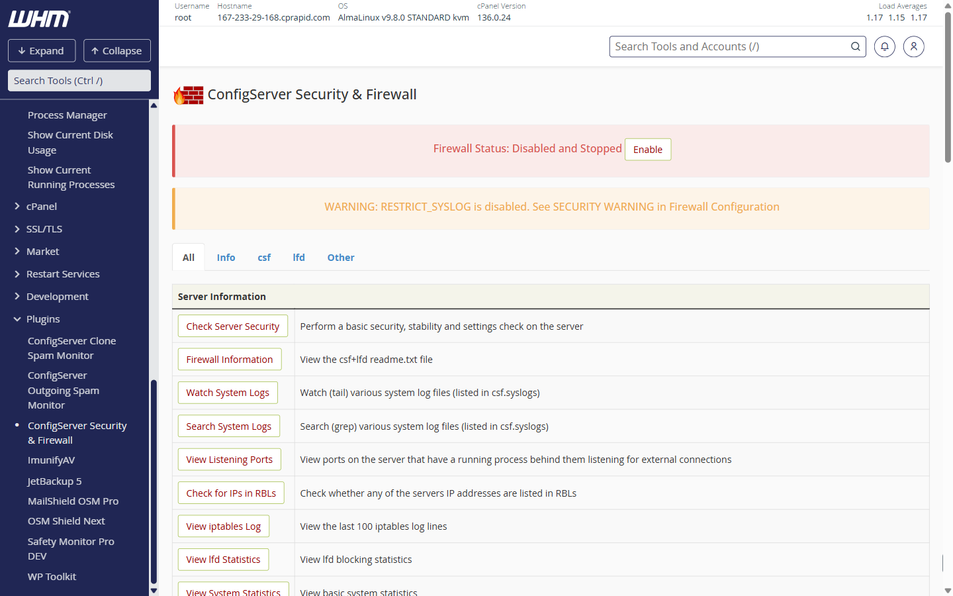Open the user account icon
The image size is (953, 596).
pyautogui.click(x=914, y=46)
